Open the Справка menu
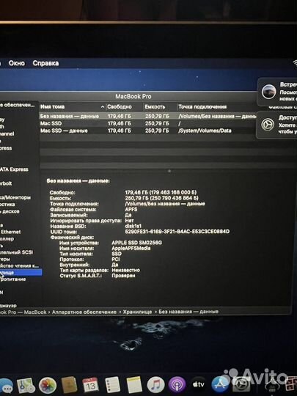Screen dimensions: 297x396 point(45,63)
